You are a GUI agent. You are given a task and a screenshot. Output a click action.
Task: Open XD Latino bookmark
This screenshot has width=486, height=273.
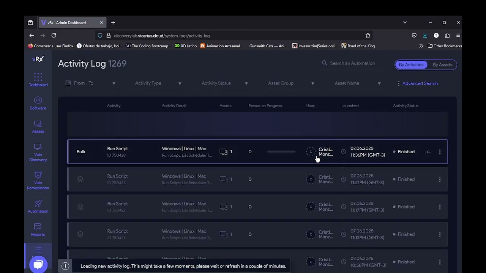pos(186,46)
